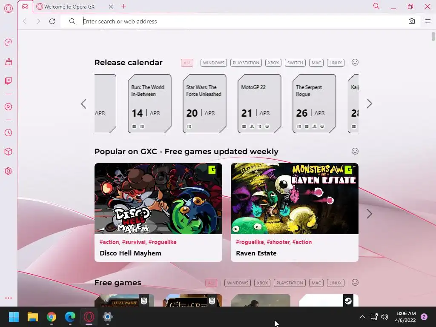
Task: Toggle LINUX filter in Free games
Action: [x=336, y=283]
